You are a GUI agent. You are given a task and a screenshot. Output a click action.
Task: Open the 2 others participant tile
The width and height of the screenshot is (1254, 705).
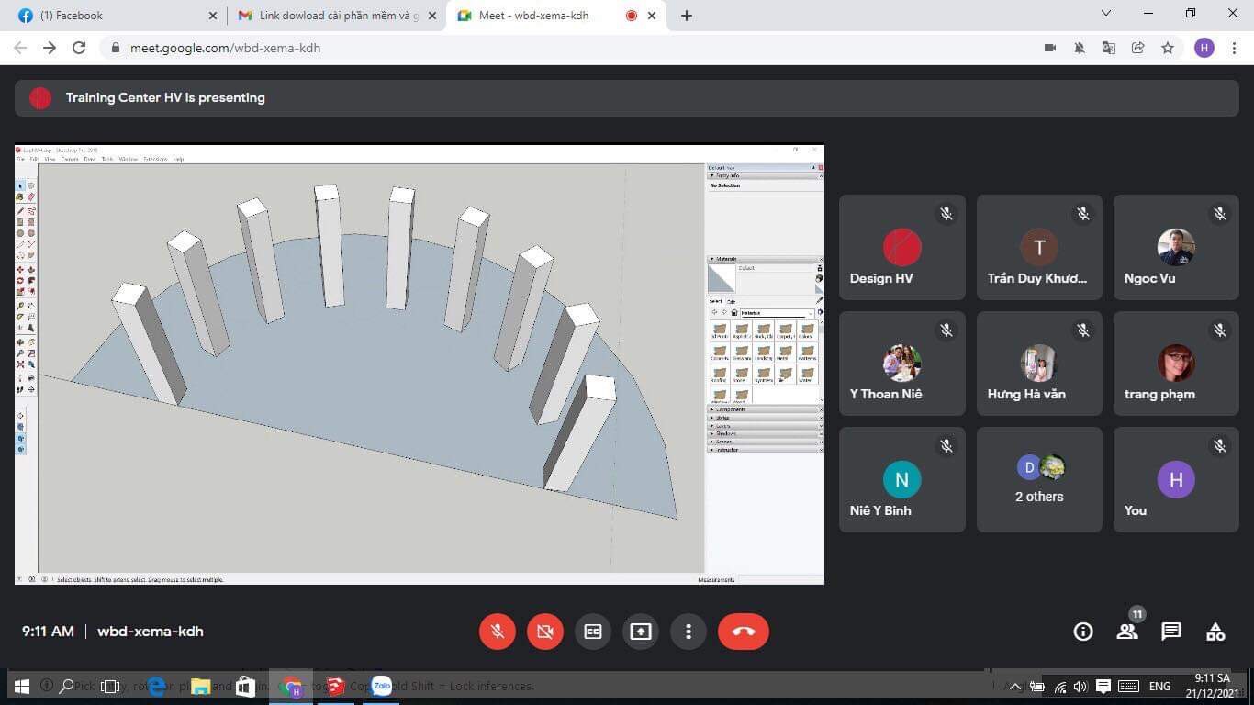coord(1039,479)
